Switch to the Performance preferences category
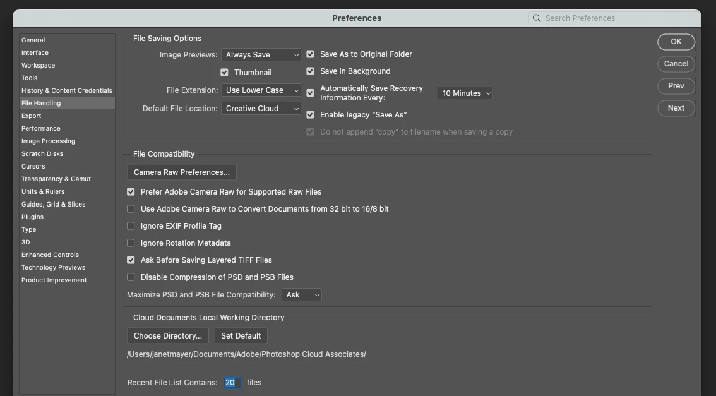 (41, 128)
